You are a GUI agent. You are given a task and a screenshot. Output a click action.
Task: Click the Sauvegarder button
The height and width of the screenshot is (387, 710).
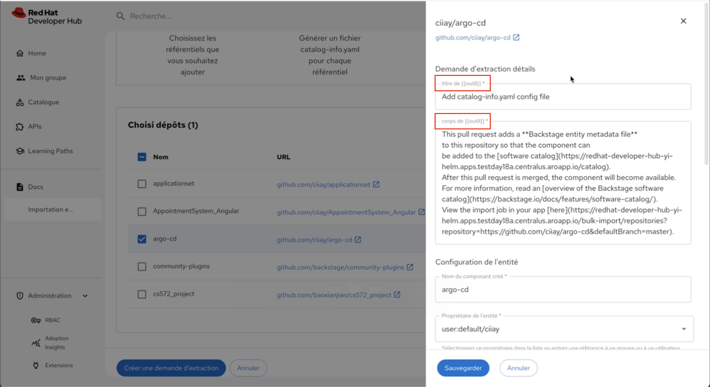click(463, 368)
